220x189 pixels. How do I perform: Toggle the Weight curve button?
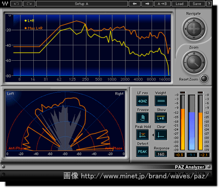point(161,101)
